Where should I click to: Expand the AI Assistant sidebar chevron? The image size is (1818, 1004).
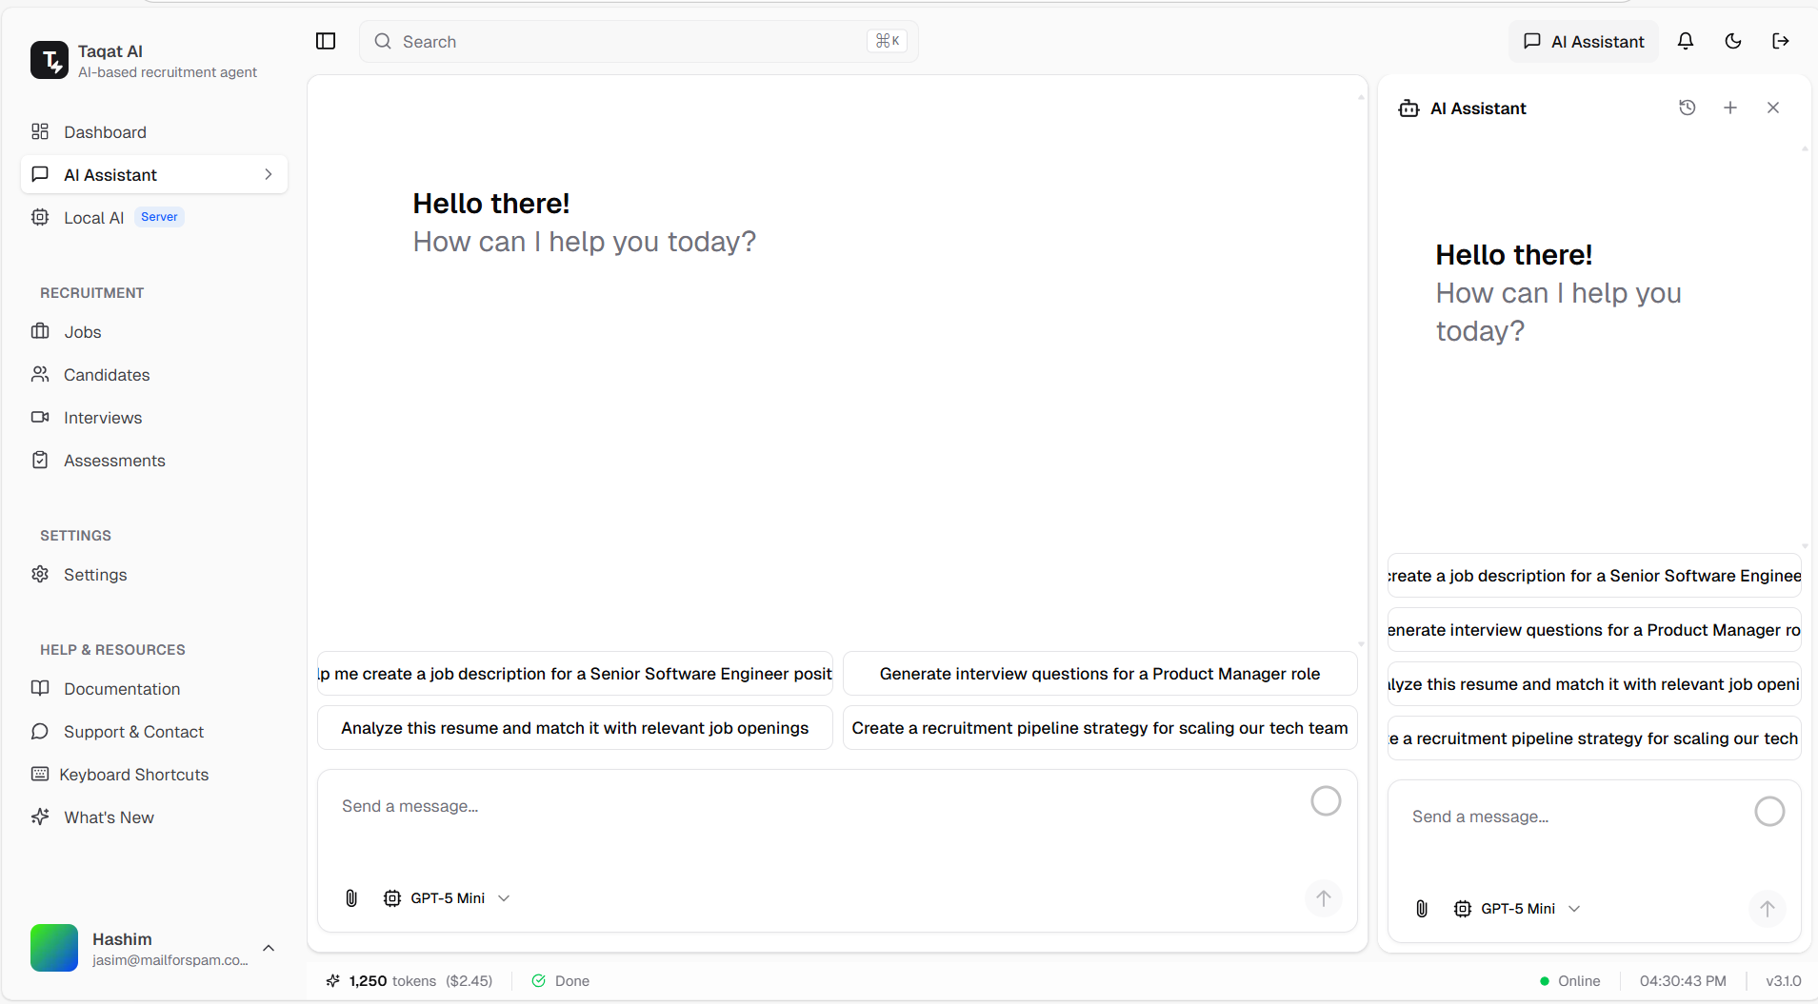268,174
